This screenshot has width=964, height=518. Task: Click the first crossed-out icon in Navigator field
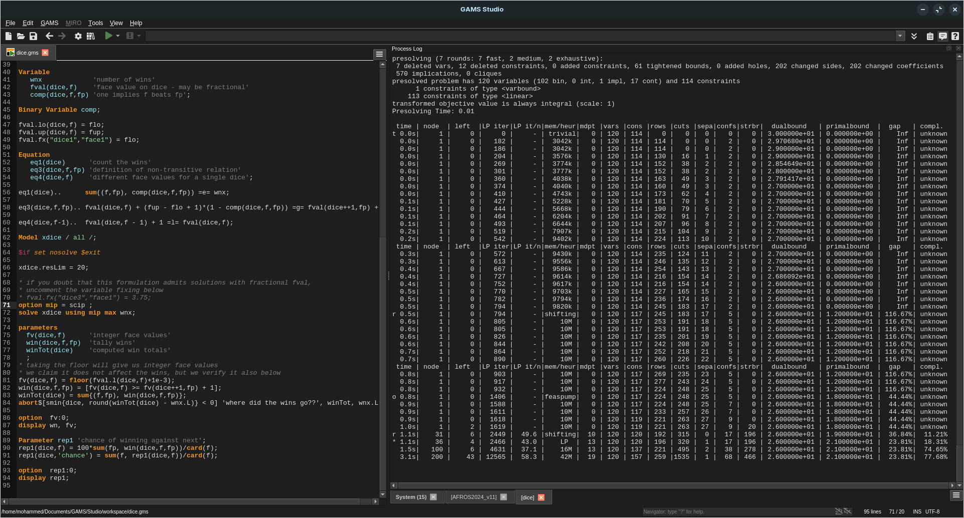(839, 511)
